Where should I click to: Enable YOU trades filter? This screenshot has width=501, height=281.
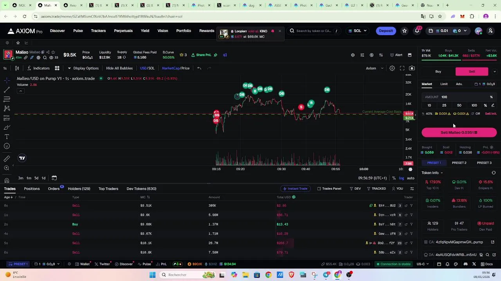(x=397, y=189)
